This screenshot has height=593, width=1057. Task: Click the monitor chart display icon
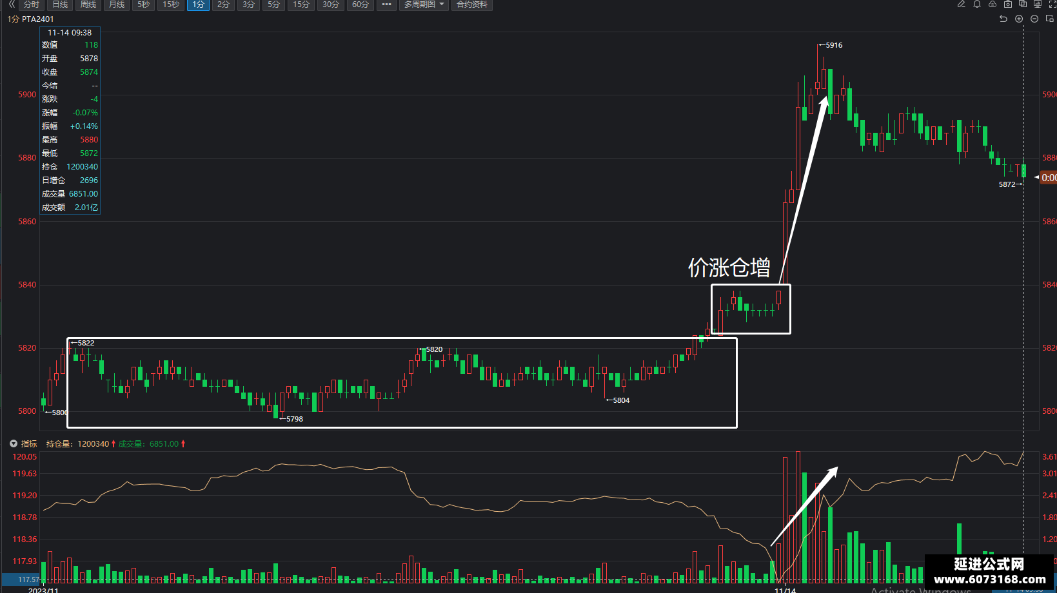(x=1038, y=4)
